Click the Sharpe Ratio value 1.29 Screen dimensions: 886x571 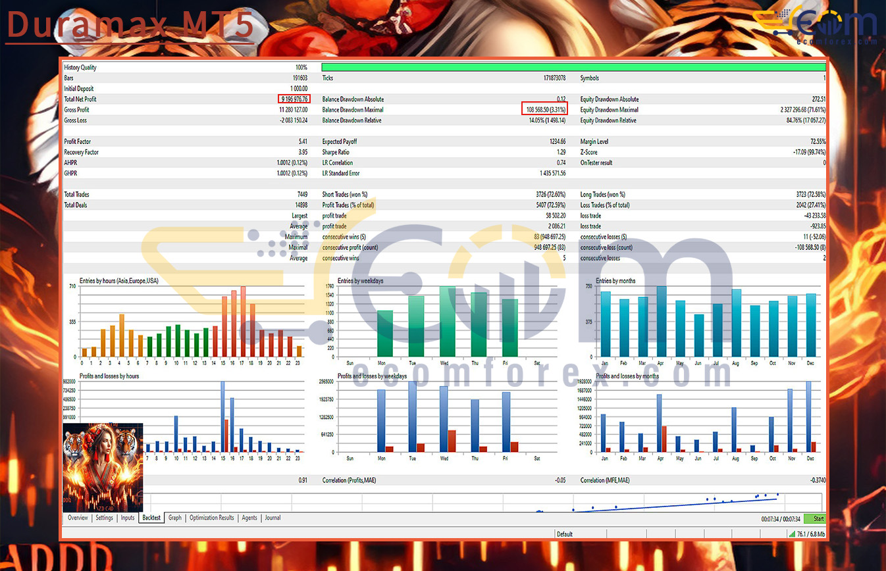pos(561,152)
